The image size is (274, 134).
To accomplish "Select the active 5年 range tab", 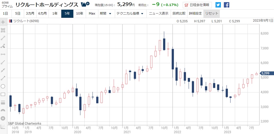I will point(67,13).
